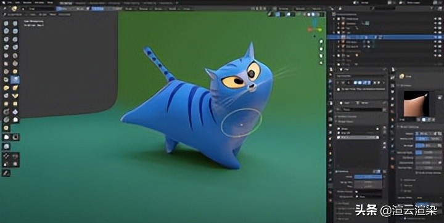
Task: Select the Snake Hook brush
Action: click(x=15, y=87)
